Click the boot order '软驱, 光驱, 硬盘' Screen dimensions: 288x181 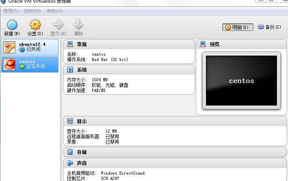click(x=110, y=85)
